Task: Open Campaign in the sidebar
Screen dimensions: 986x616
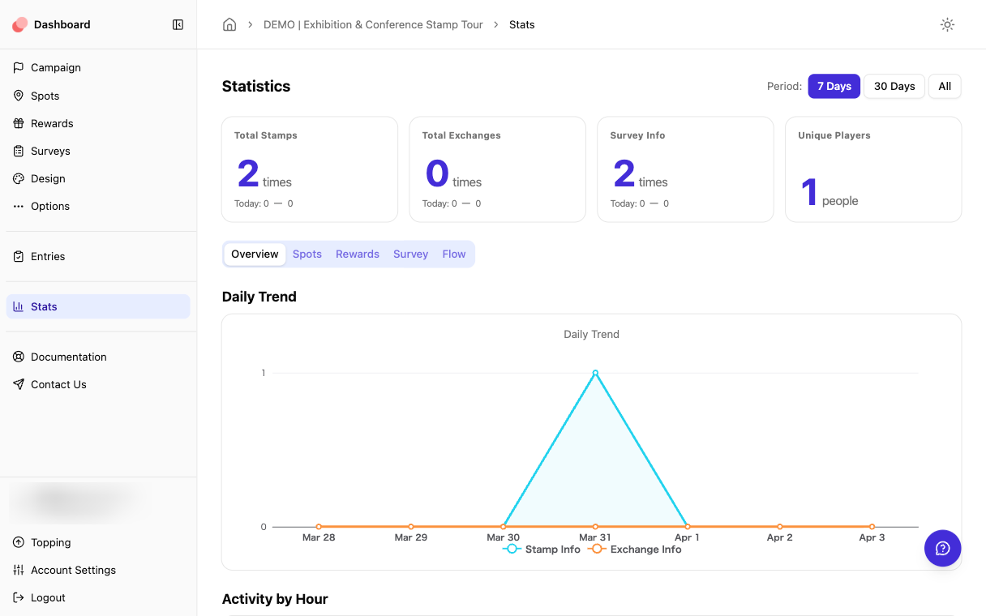Action: [98, 68]
